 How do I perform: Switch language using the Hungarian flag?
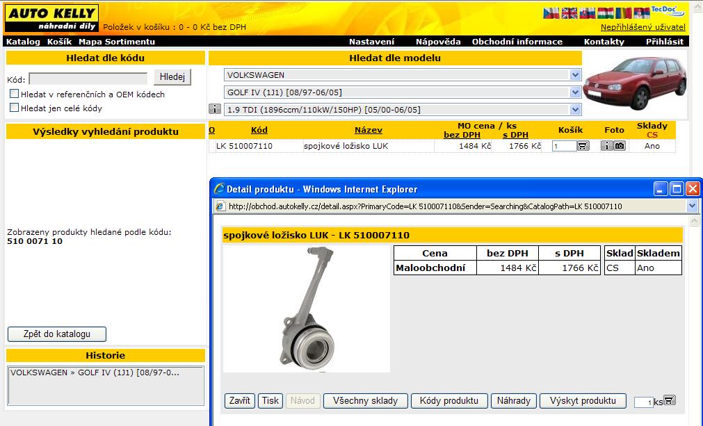tap(605, 13)
